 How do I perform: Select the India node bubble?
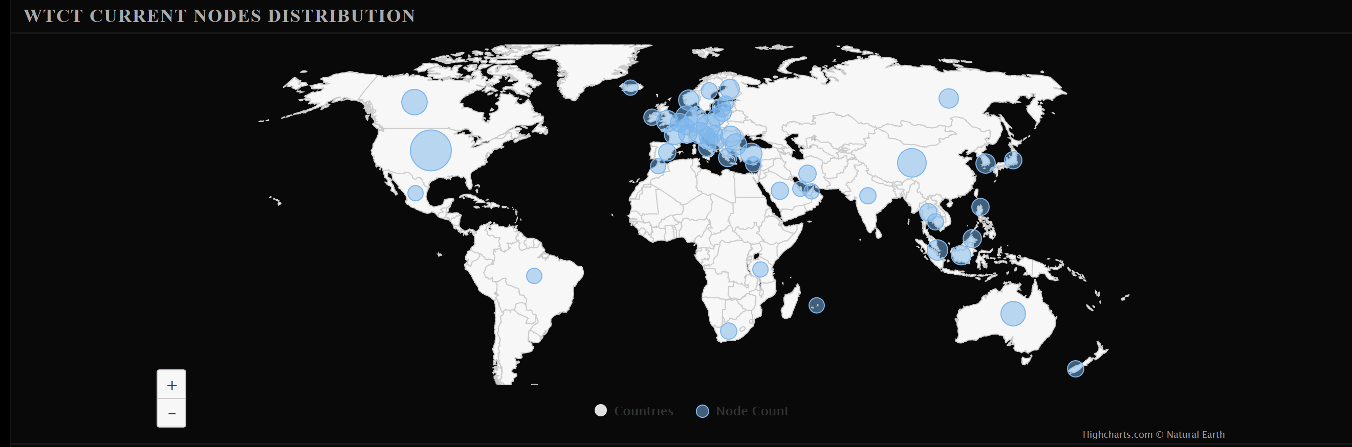[867, 196]
